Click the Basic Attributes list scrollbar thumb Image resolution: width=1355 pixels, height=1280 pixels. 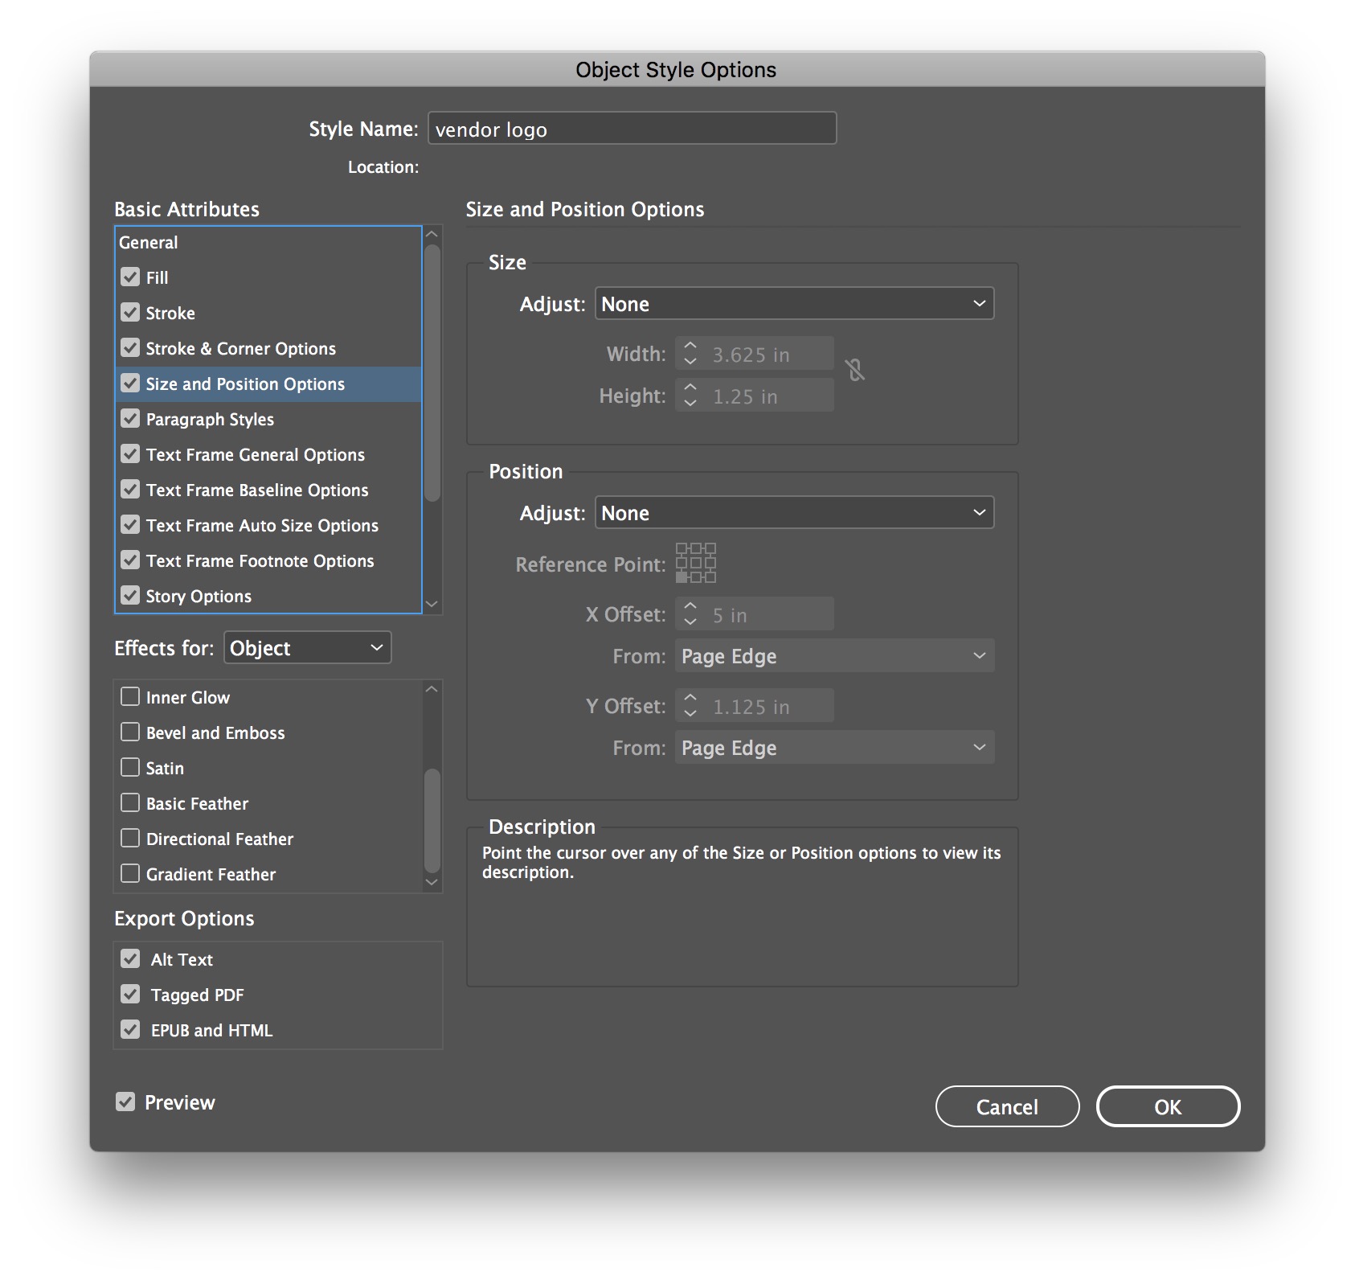click(432, 373)
